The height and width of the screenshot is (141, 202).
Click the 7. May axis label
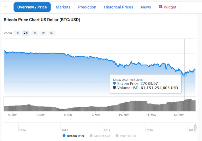coord(40,115)
